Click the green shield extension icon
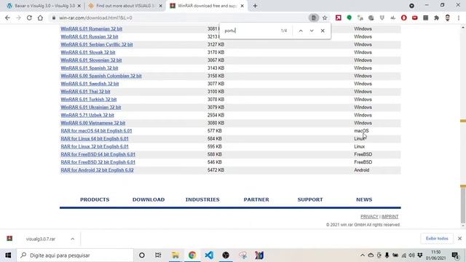 (x=349, y=17)
